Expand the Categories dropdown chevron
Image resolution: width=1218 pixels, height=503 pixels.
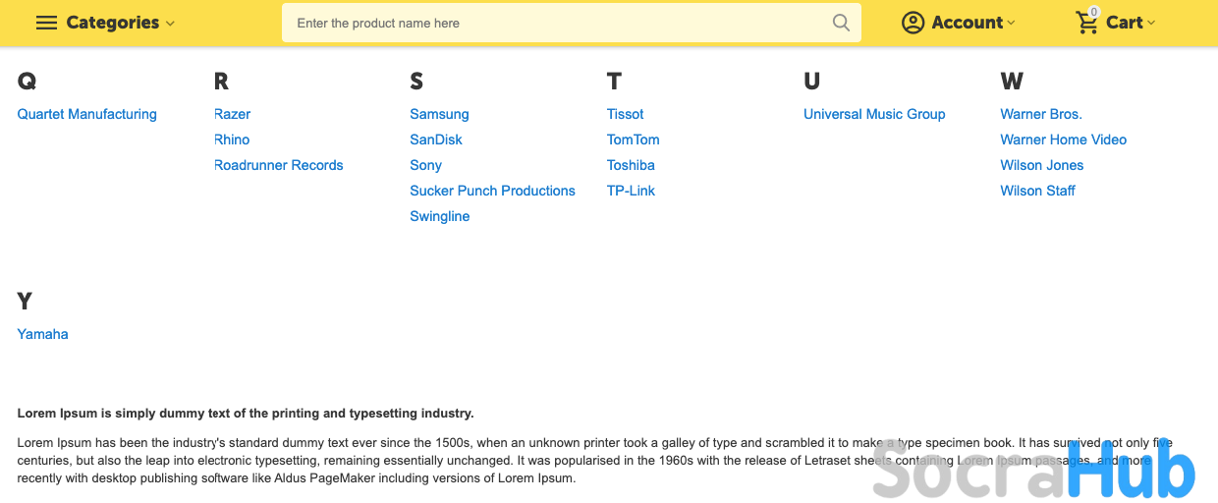point(171,24)
